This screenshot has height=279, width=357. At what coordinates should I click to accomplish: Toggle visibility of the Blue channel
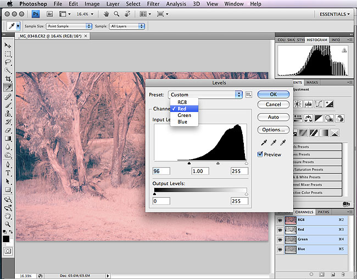coord(280,249)
